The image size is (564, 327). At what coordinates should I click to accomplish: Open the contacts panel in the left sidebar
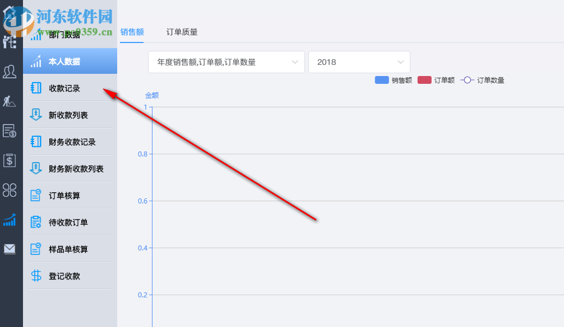click(x=9, y=72)
